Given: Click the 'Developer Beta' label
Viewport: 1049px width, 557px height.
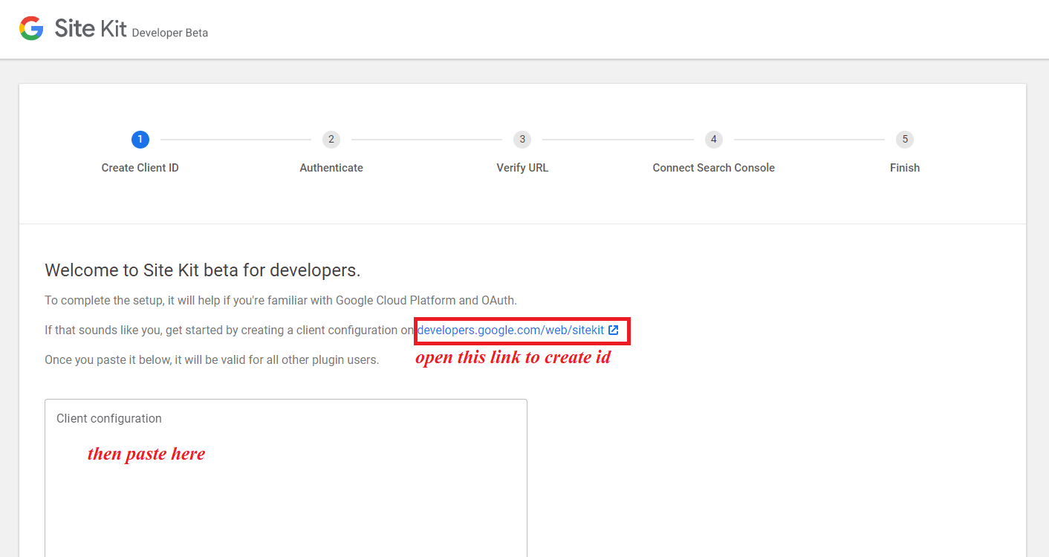Looking at the screenshot, I should click(170, 33).
